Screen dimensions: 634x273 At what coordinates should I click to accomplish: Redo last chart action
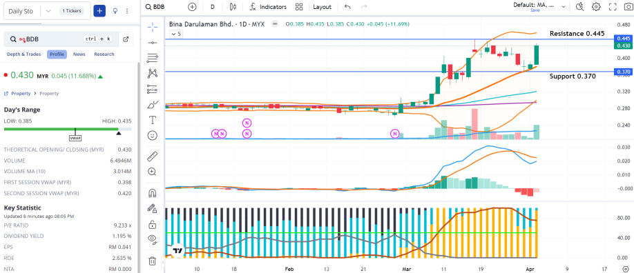point(364,7)
